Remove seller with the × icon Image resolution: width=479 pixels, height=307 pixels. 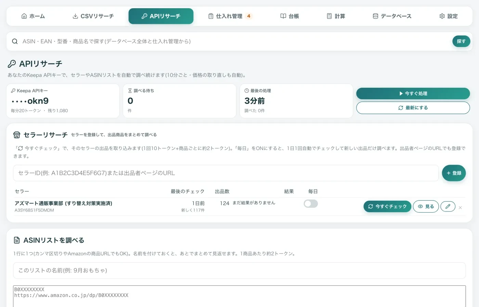[x=460, y=207]
